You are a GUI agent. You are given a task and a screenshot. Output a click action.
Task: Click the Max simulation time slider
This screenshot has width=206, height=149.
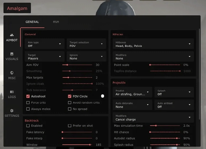point(165,126)
